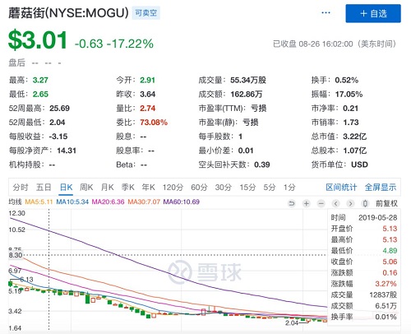Click the 可卖空 short-selling badge
Screen dimensions: 411x334
point(146,13)
